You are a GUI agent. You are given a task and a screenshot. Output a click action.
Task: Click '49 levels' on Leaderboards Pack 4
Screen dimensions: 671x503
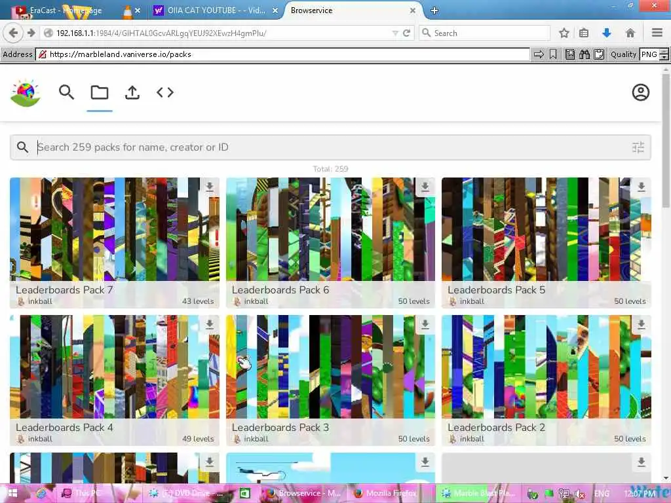tap(198, 439)
